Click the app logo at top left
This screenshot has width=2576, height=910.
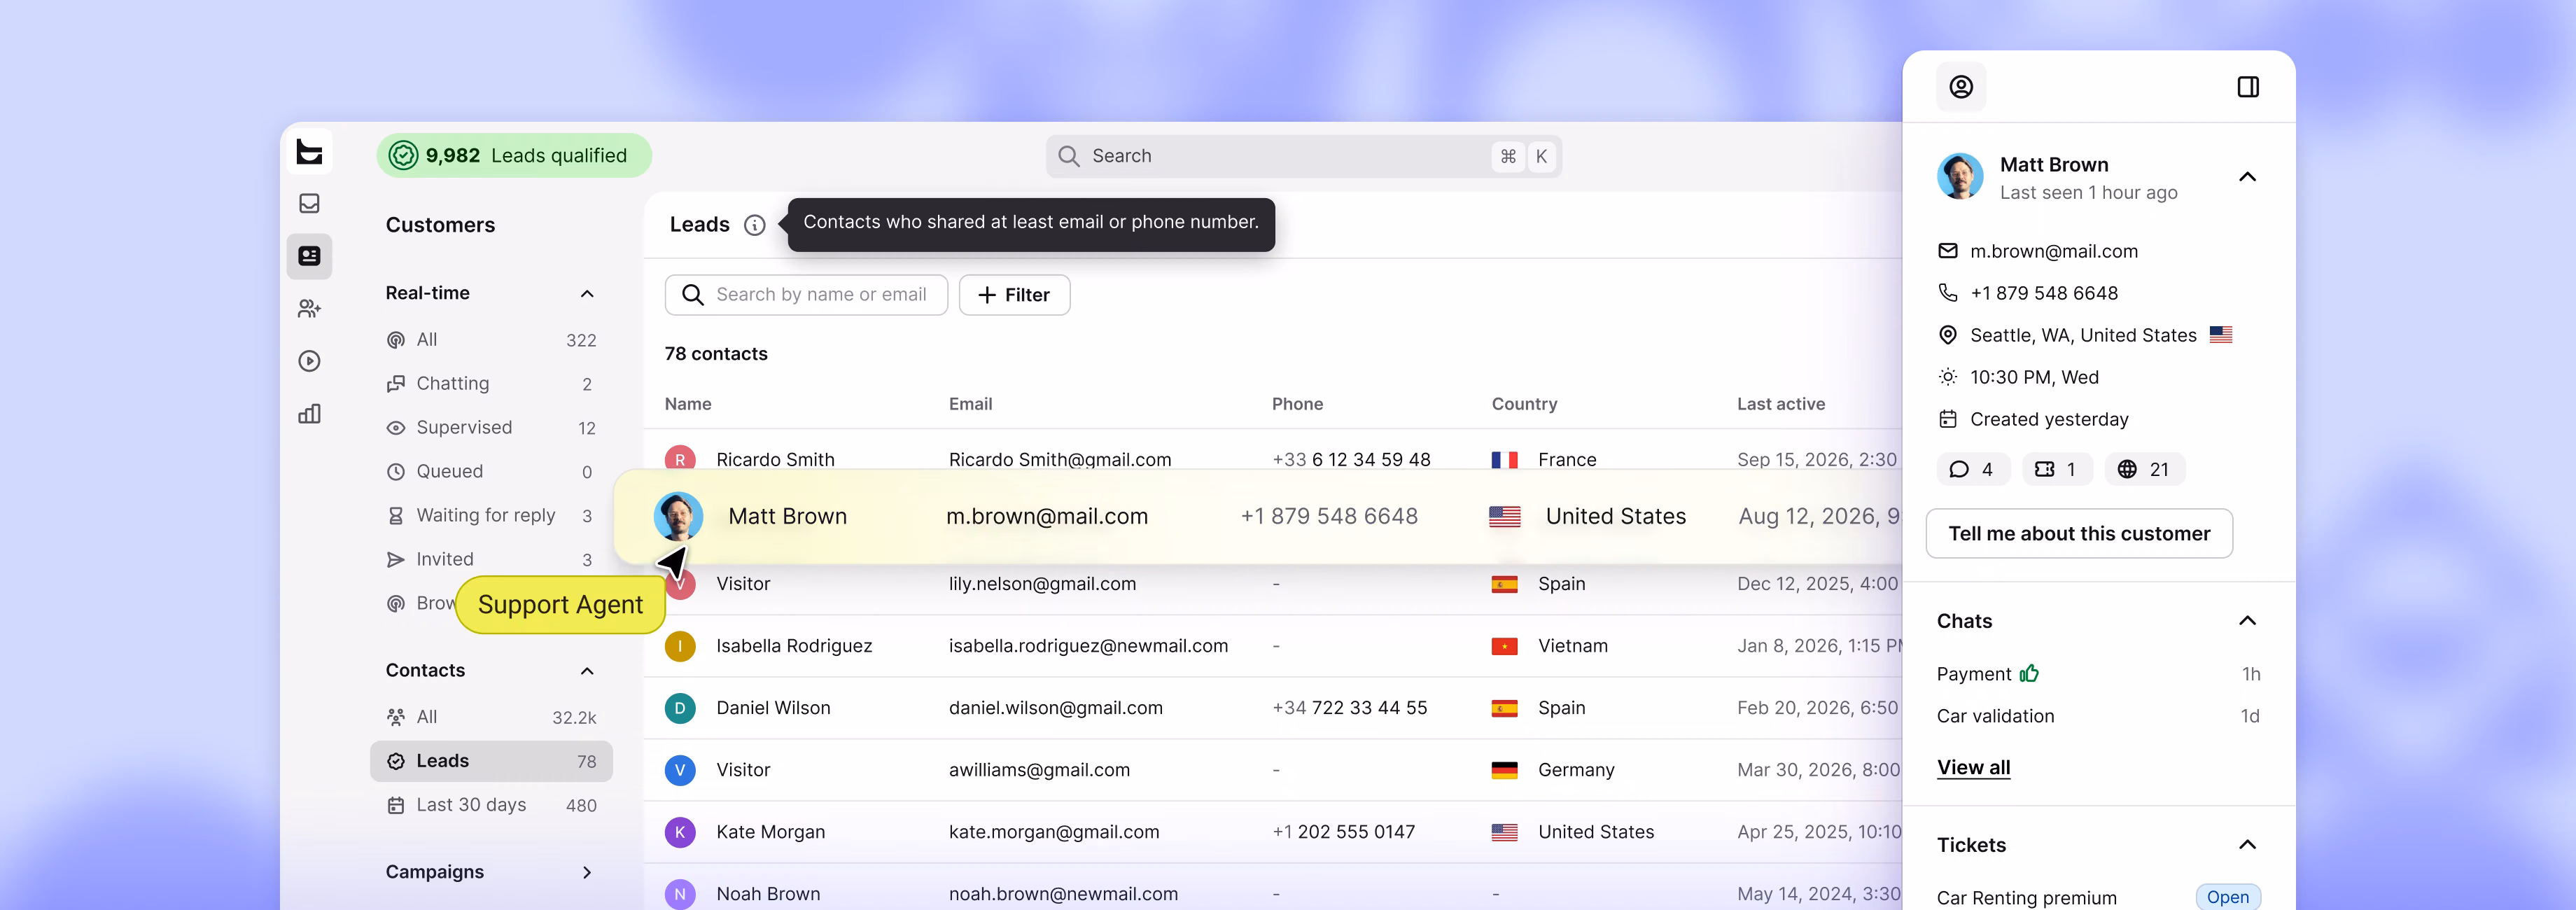[x=310, y=152]
